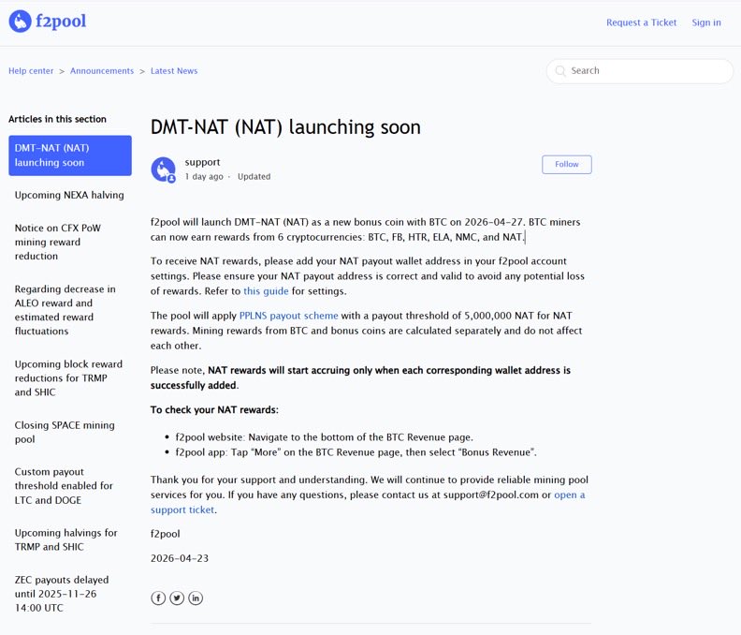
Task: Share the article on LinkedIn
Action: tap(196, 598)
